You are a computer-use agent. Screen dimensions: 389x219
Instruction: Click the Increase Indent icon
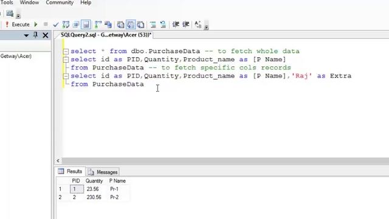coord(186,24)
